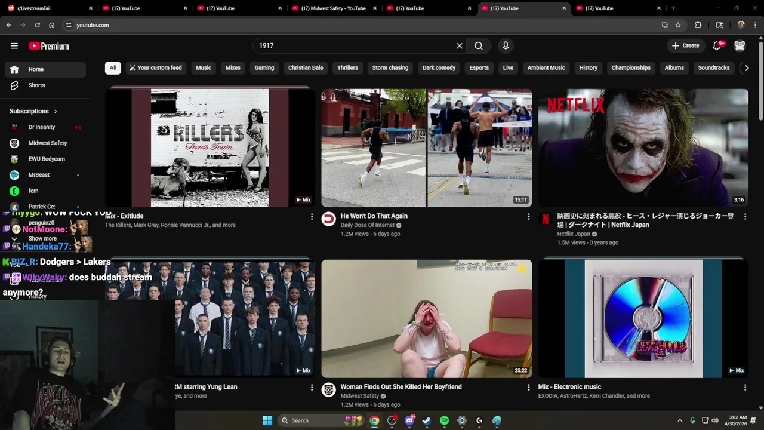Clear the search query with the X icon
764x430 pixels.
pos(460,45)
